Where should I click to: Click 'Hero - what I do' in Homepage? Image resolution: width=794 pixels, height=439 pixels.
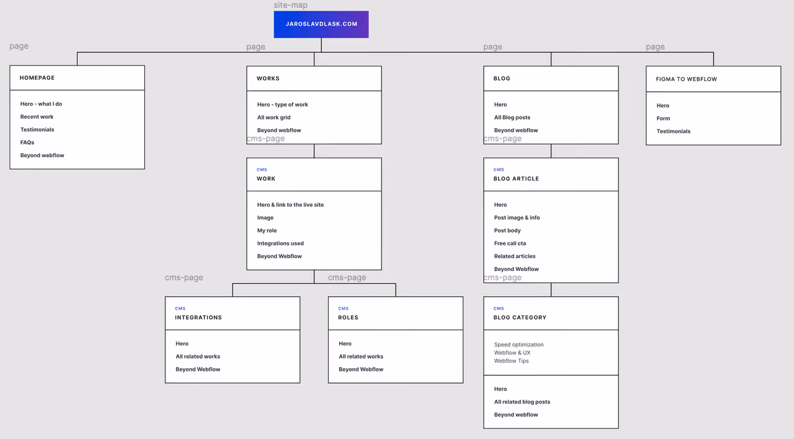point(41,104)
